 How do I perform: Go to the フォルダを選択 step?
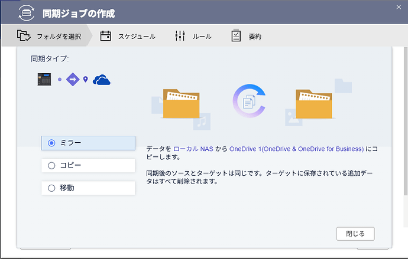pos(50,36)
